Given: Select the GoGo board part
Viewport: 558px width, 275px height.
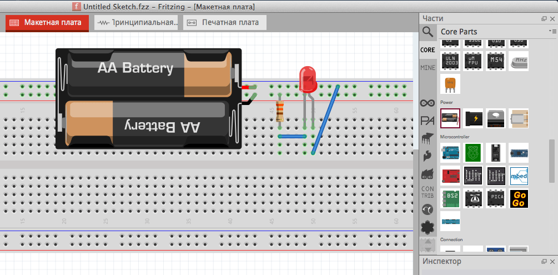Looking at the screenshot, I should [518, 199].
